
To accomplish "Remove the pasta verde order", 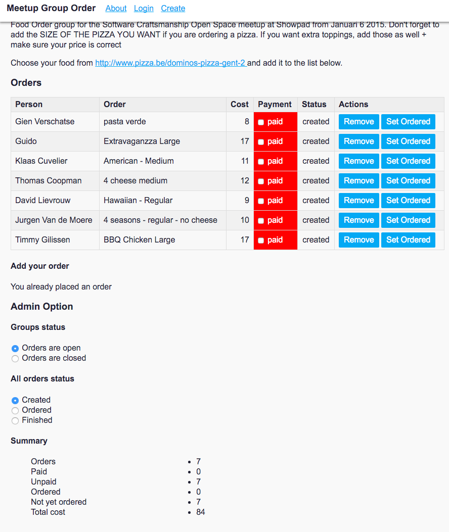I will pos(358,122).
